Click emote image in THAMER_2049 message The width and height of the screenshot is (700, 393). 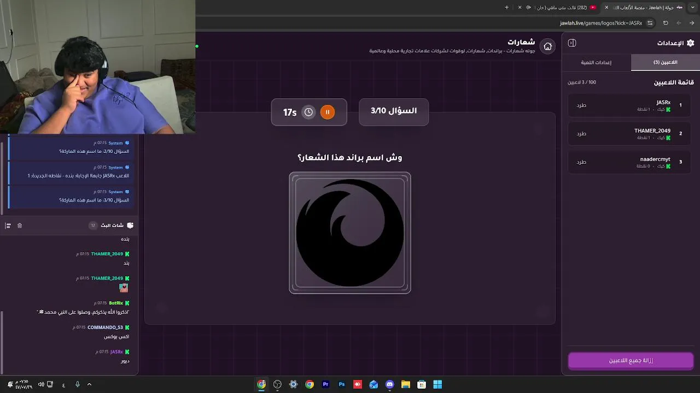124,288
